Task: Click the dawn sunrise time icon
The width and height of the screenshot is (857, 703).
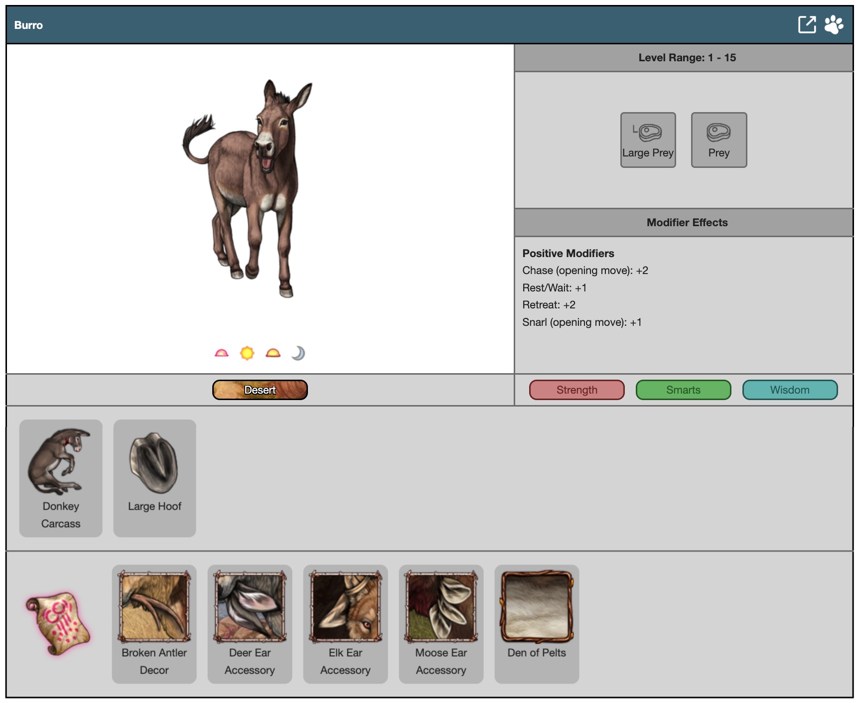Action: (x=221, y=353)
